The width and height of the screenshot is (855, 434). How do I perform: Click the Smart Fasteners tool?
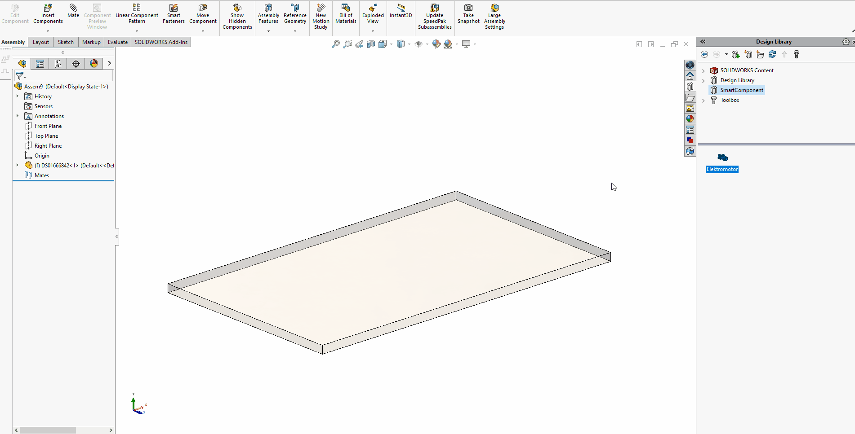click(x=174, y=13)
